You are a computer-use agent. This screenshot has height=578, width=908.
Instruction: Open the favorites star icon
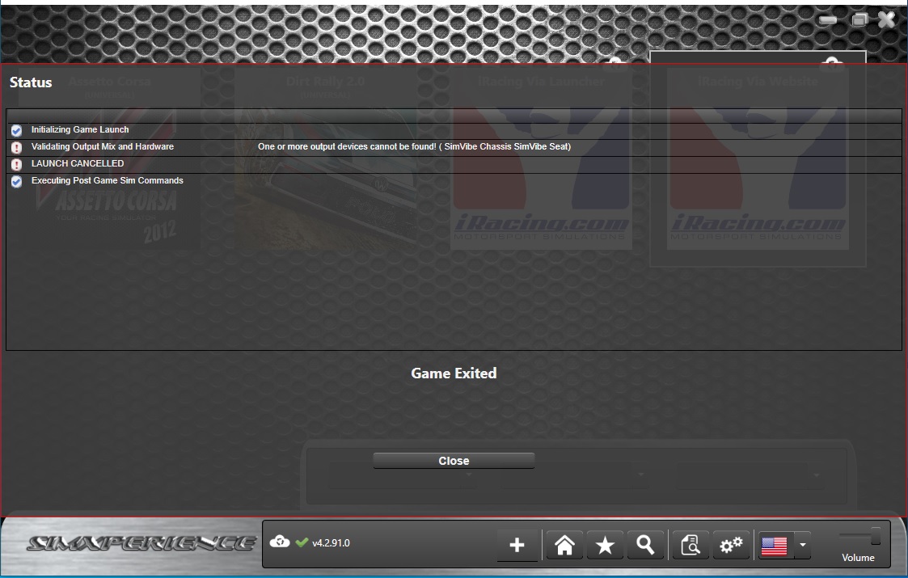(605, 545)
